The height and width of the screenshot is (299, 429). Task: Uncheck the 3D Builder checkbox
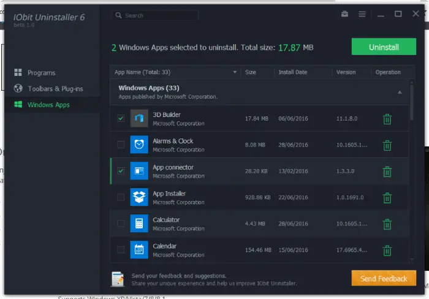click(121, 118)
